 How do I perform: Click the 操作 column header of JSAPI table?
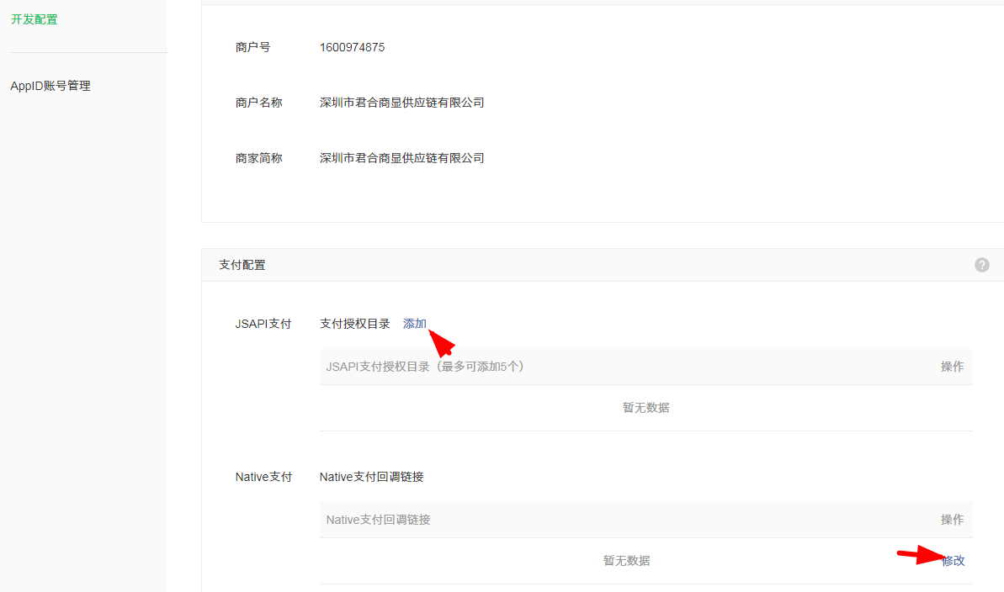tap(952, 367)
